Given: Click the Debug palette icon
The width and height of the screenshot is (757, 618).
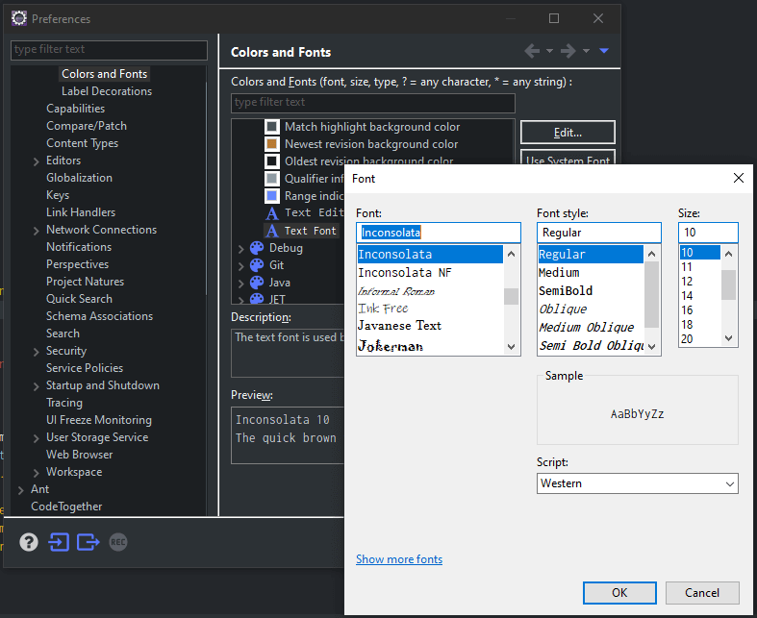Looking at the screenshot, I should 257,248.
